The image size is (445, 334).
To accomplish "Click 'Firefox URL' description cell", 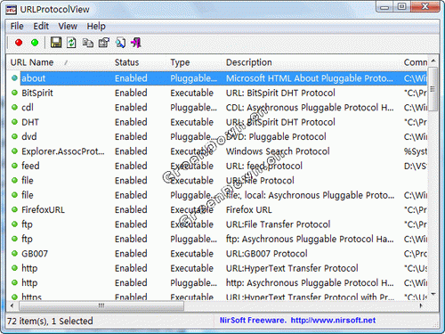I will coord(248,210).
